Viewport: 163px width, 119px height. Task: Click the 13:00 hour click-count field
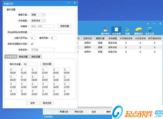pos(24,84)
